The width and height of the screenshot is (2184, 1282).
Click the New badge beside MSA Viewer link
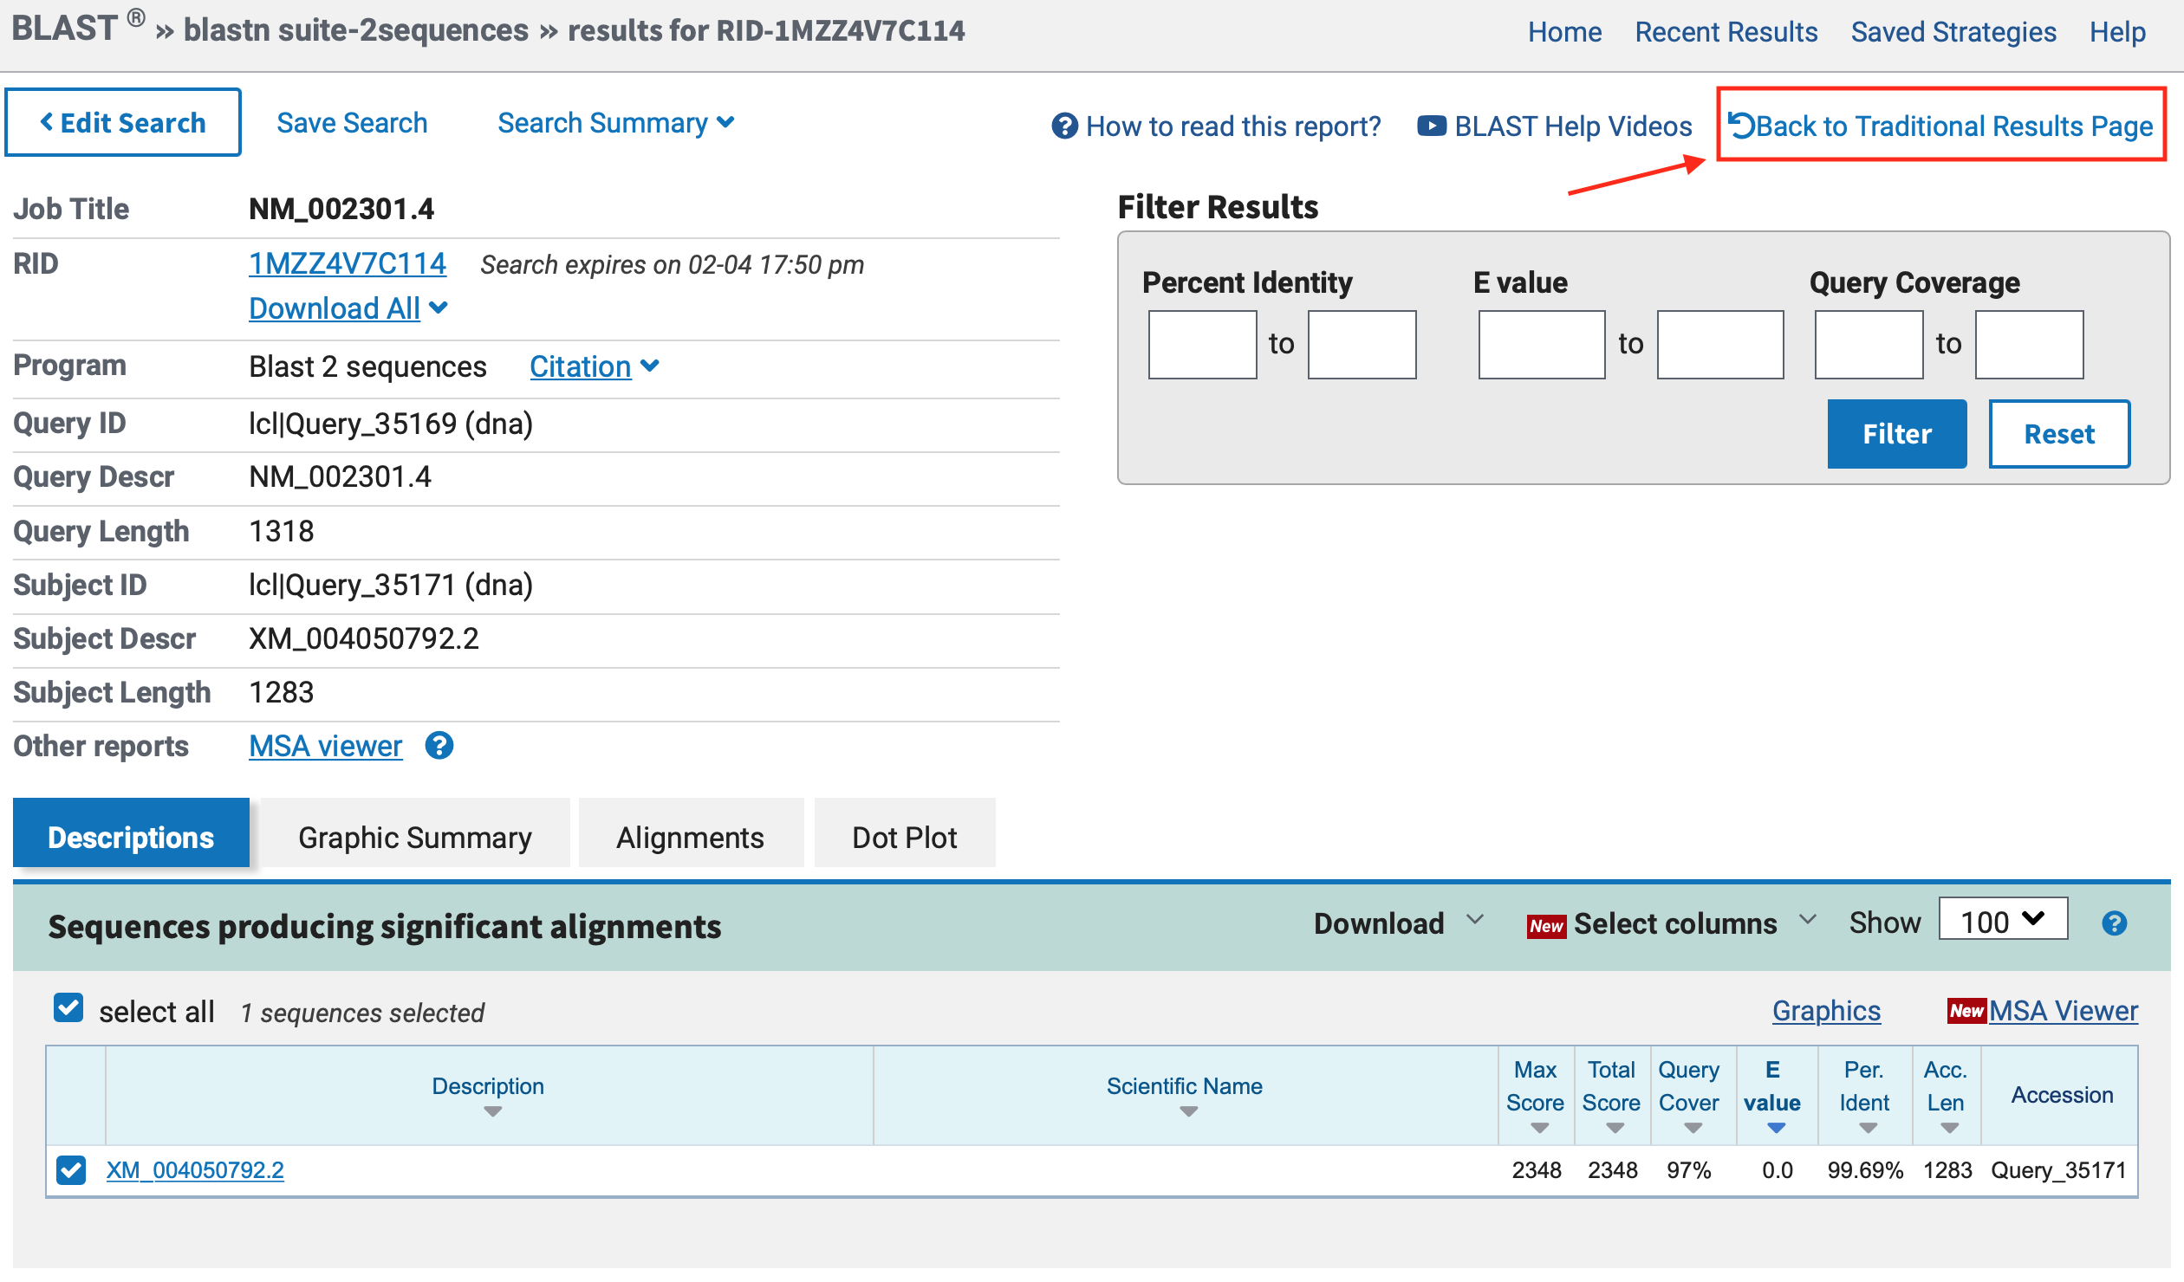tap(1966, 1011)
